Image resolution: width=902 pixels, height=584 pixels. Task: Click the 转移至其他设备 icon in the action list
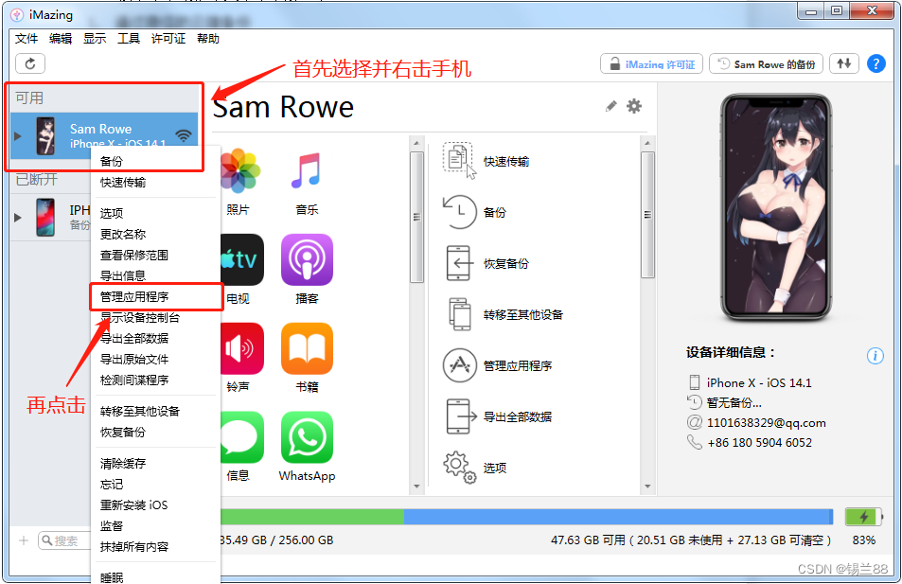pyautogui.click(x=459, y=314)
